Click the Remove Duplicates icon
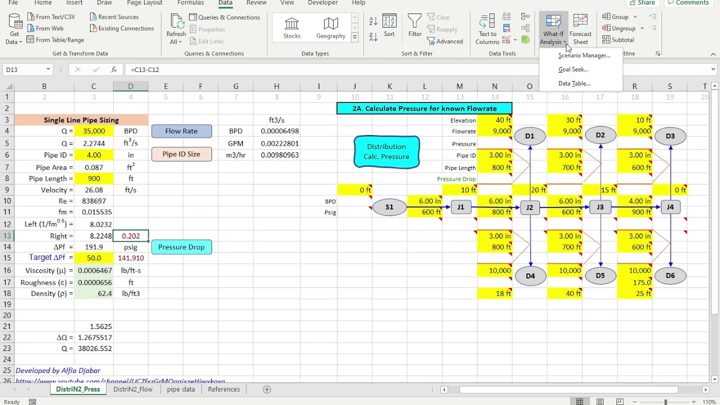Viewport: 720px width, 405px height. pos(507,28)
